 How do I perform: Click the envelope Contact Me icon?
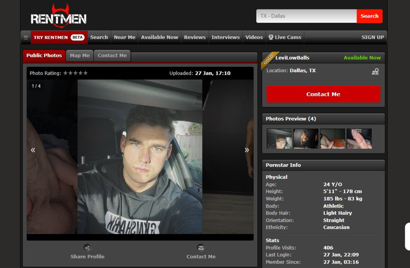pyautogui.click(x=200, y=247)
